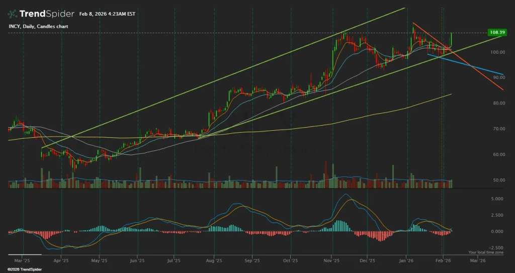515x273 pixels.
Task: Click the Mar '26 date marker
Action: coord(478,261)
